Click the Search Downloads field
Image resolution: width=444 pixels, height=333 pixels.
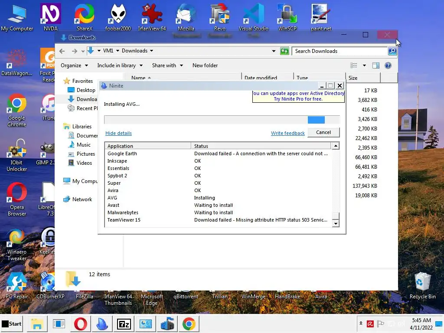point(340,51)
